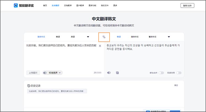Select 韩语 as source language
206x112 pixels.
(x=58, y=37)
